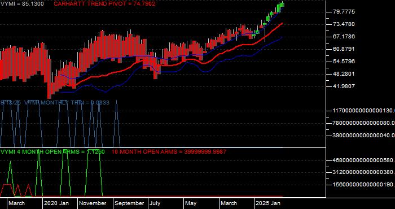Select the 10 MONTH OPEN ARMS red label
This screenshot has height=209, width=395.
pyautogui.click(x=169, y=152)
